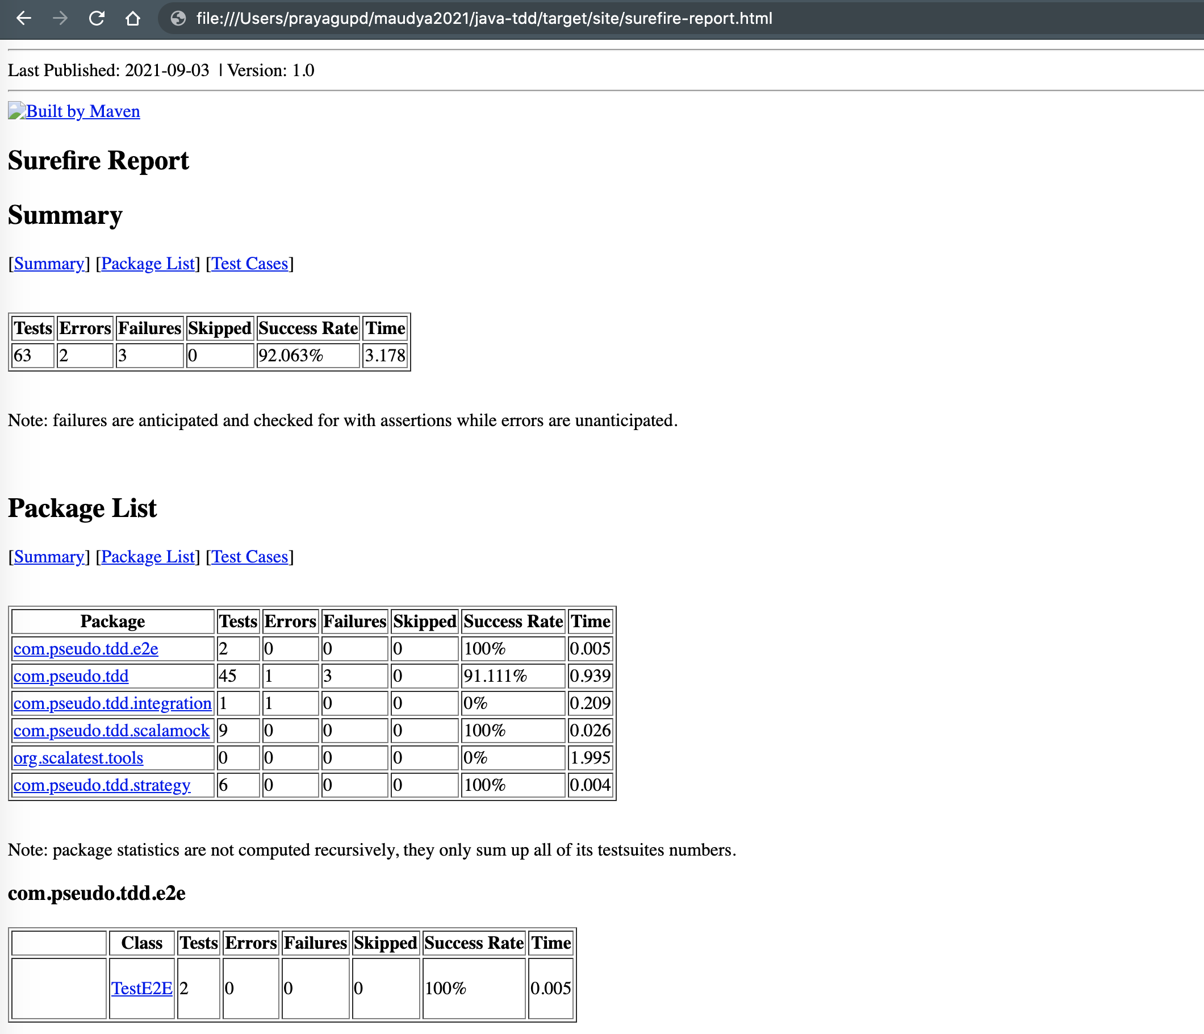Open Package List link under Summary heading
The image size is (1204, 1034).
(x=148, y=263)
